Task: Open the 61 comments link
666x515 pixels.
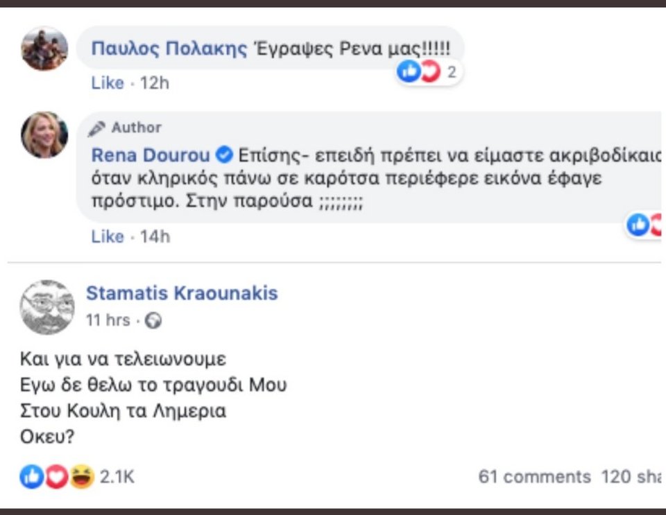Action: click(534, 477)
